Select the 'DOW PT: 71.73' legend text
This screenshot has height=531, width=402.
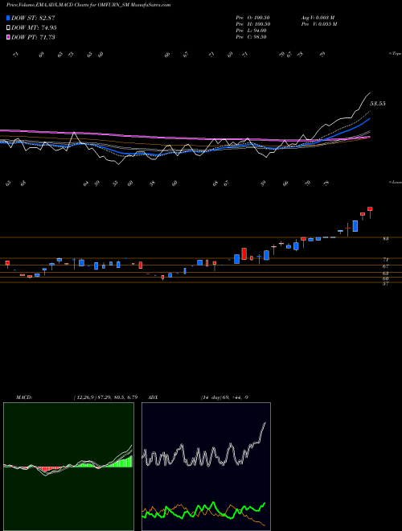[33, 37]
